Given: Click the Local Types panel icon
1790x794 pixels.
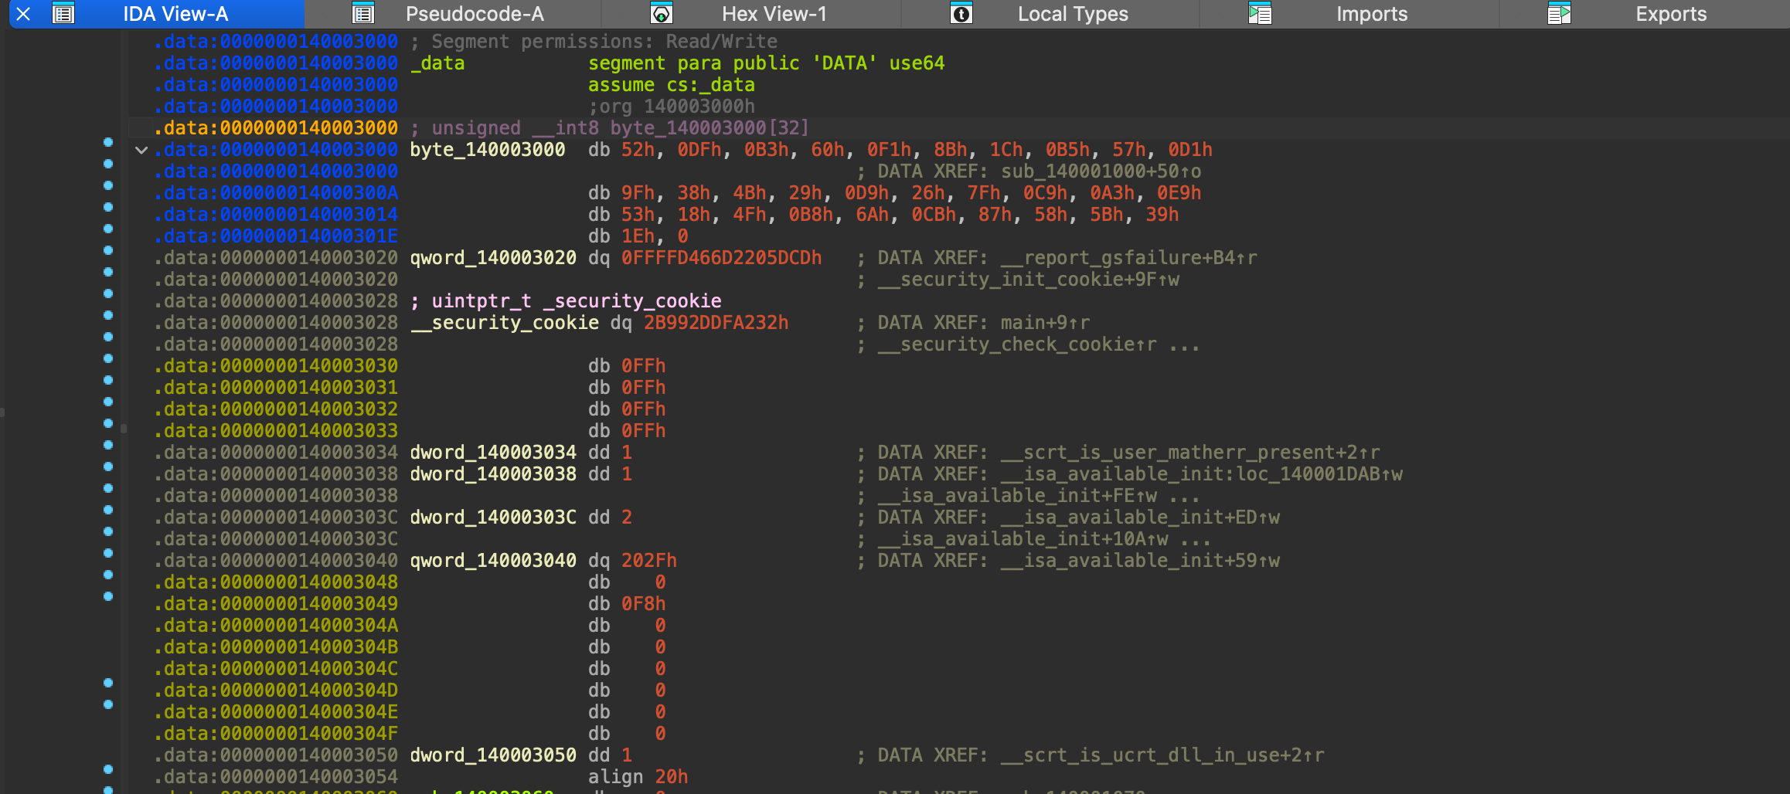Looking at the screenshot, I should 961,13.
